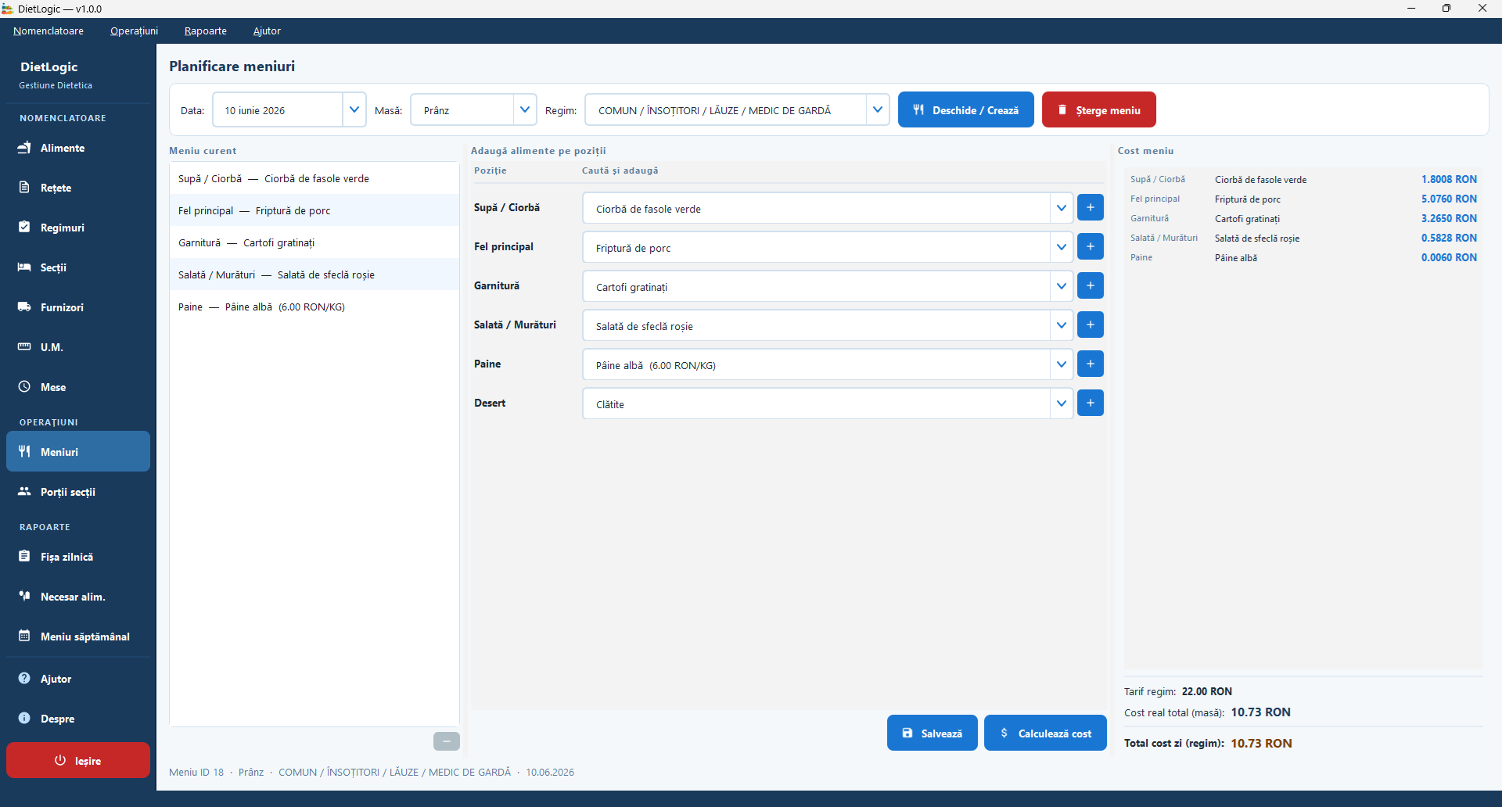Open Despre in the sidebar

[x=78, y=719]
